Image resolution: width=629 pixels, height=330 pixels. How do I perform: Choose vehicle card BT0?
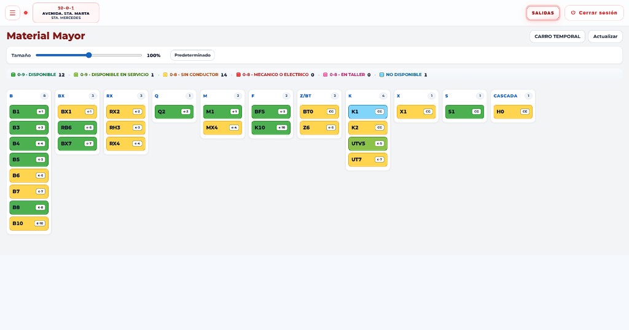click(319, 112)
